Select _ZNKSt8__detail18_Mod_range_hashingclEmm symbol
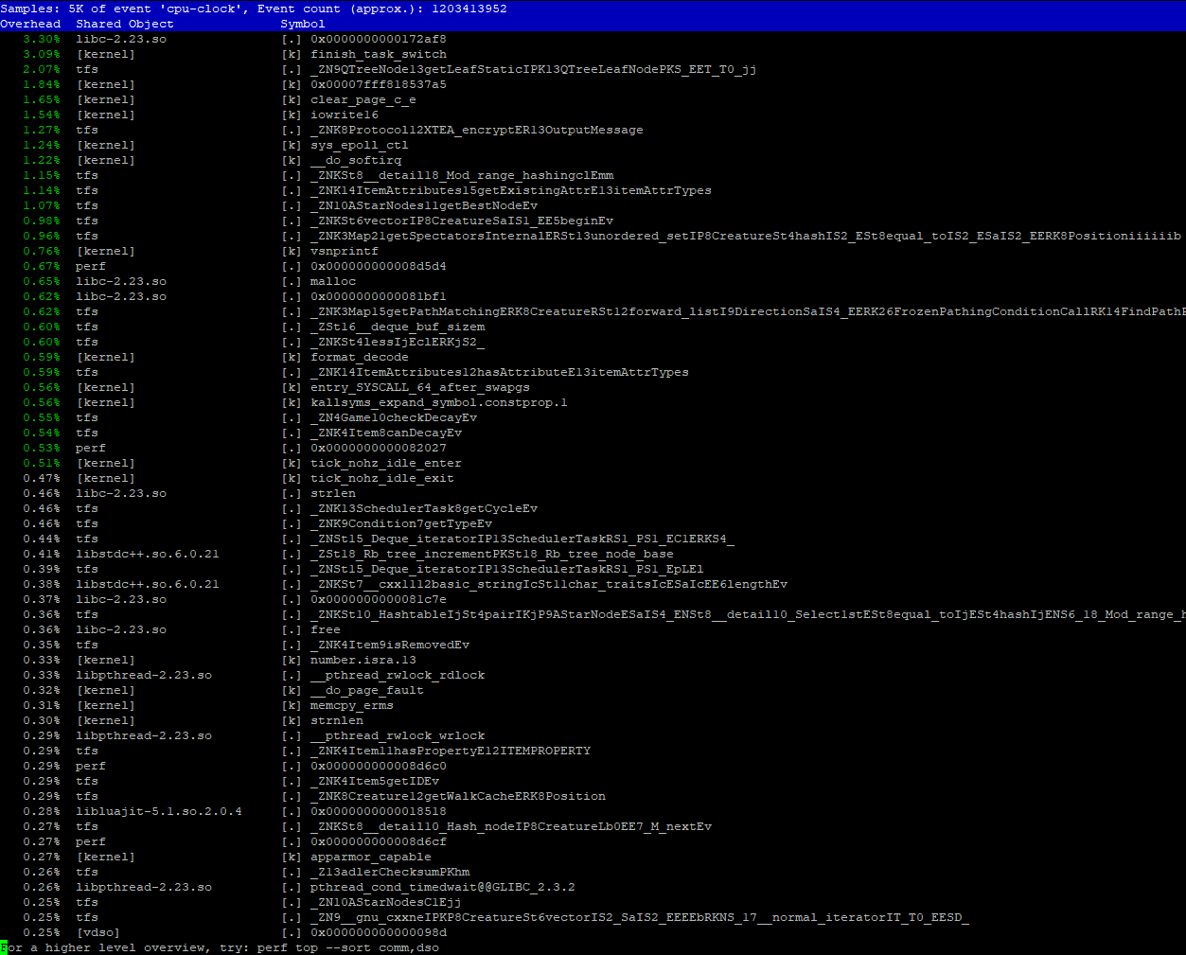 tap(462, 175)
